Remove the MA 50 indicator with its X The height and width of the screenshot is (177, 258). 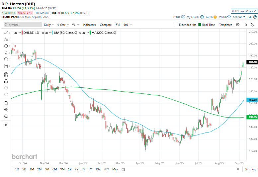tap(80, 33)
